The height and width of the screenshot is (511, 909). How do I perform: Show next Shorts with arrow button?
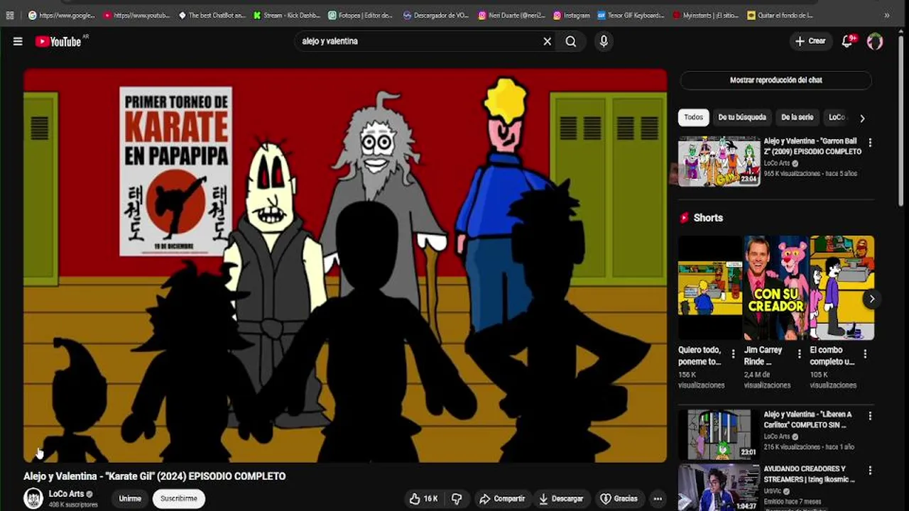[x=871, y=299]
